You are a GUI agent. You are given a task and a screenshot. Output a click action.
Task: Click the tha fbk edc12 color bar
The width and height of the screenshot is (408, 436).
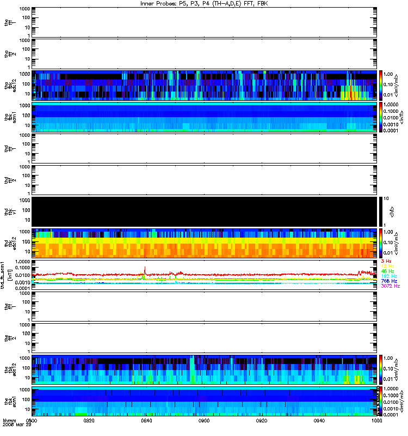coord(381,86)
